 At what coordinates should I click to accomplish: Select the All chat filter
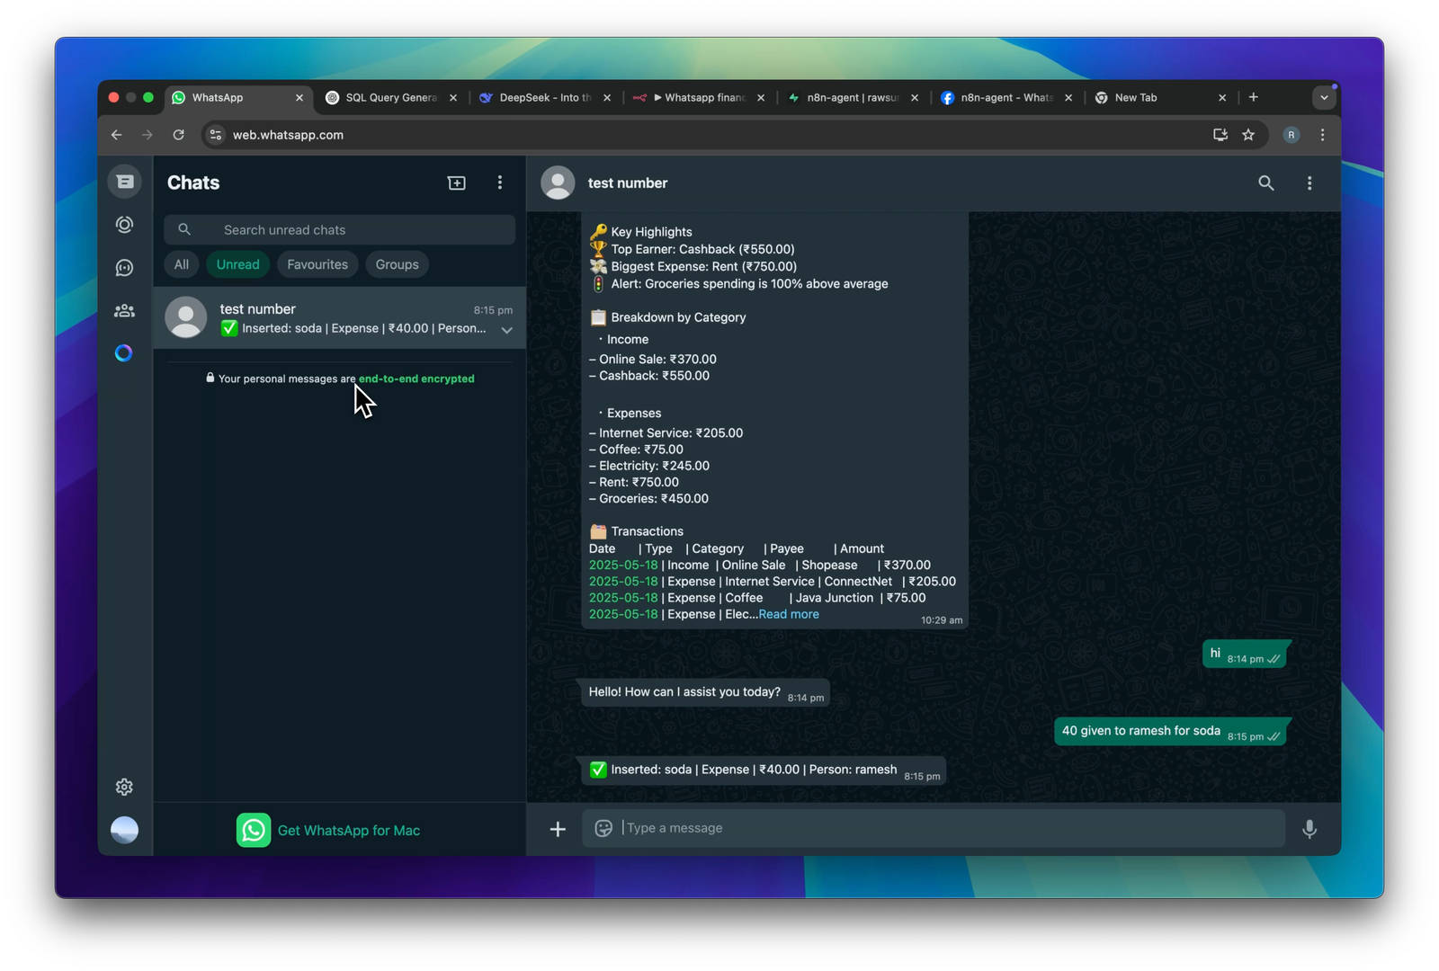click(182, 264)
